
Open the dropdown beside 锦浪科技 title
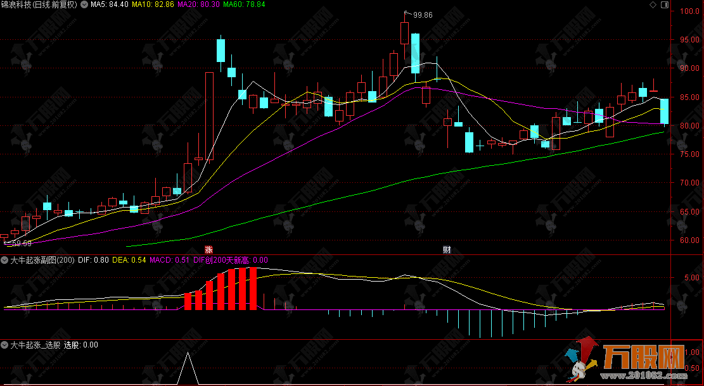(x=84, y=4)
